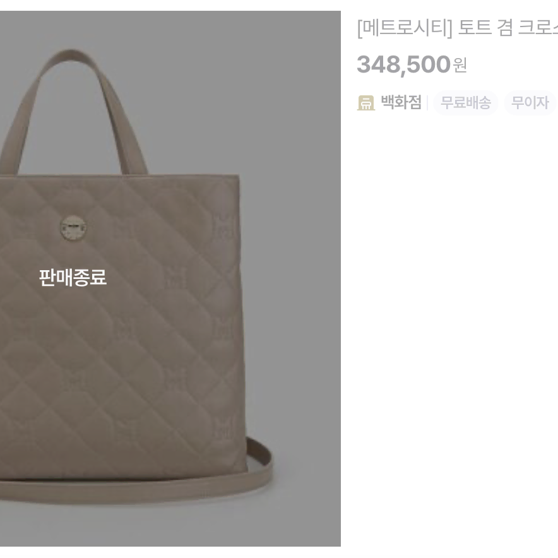
Task: Click the empty white area below the badges
Action: [x=456, y=320]
